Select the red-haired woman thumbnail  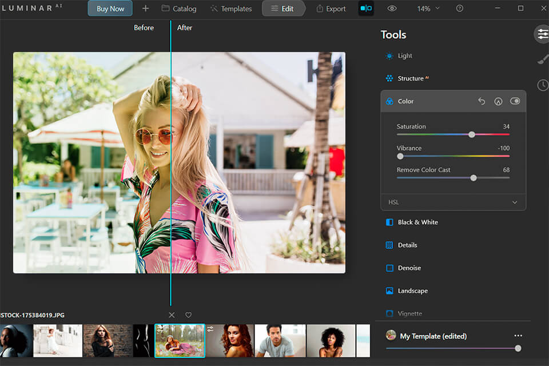(x=230, y=341)
